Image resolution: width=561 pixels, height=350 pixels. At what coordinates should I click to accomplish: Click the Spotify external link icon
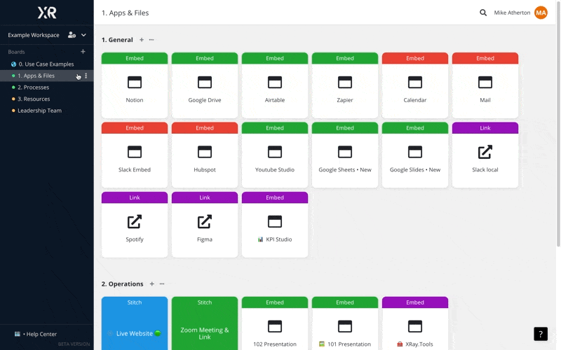[x=135, y=221]
